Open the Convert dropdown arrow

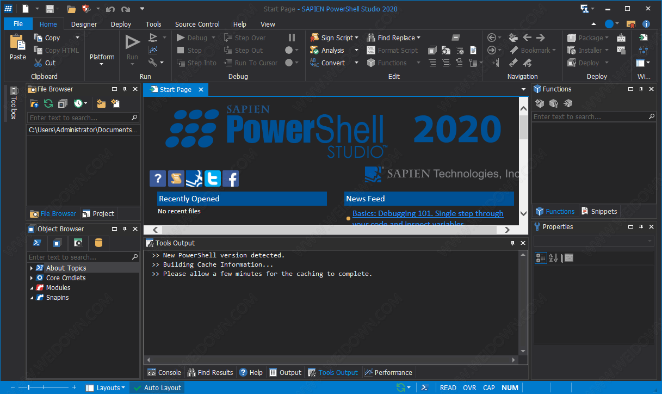click(356, 63)
